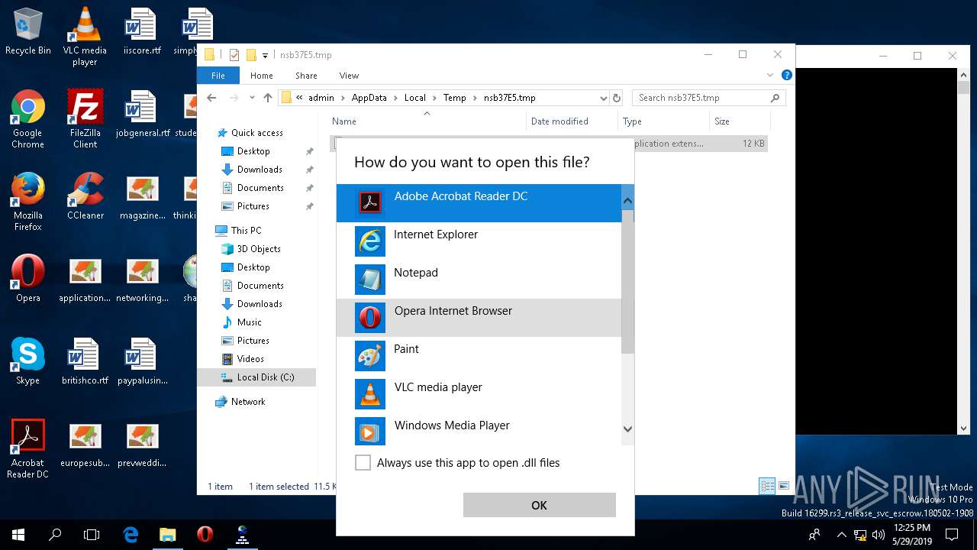The image size is (977, 550).
Task: Open Opera from the taskbar
Action: pos(205,535)
